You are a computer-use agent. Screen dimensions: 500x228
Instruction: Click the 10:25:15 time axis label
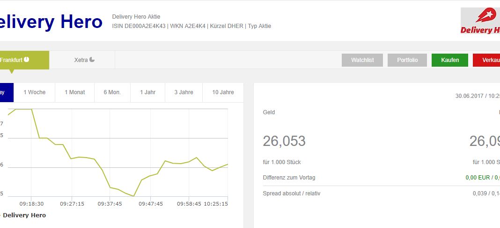pyautogui.click(x=216, y=204)
